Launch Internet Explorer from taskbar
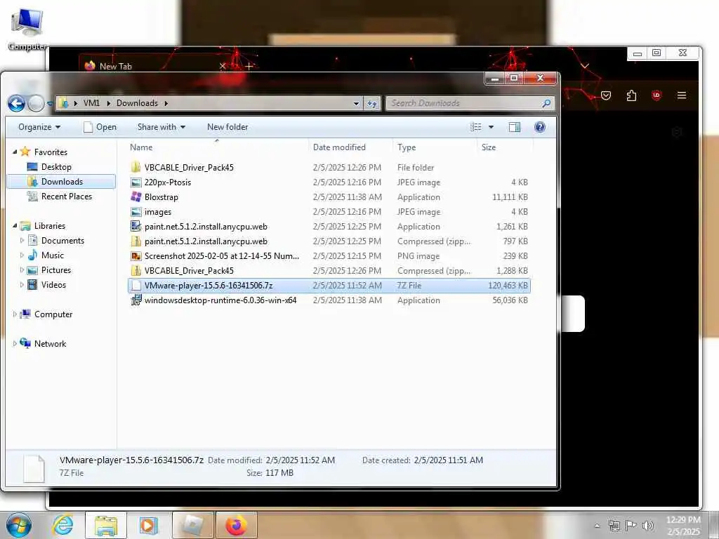Viewport: 719px width, 539px height. tap(62, 525)
